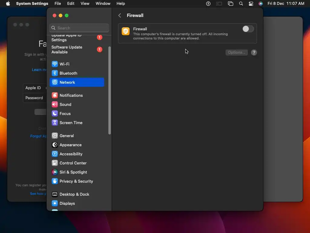
Task: Open the File menu
Action: click(58, 4)
